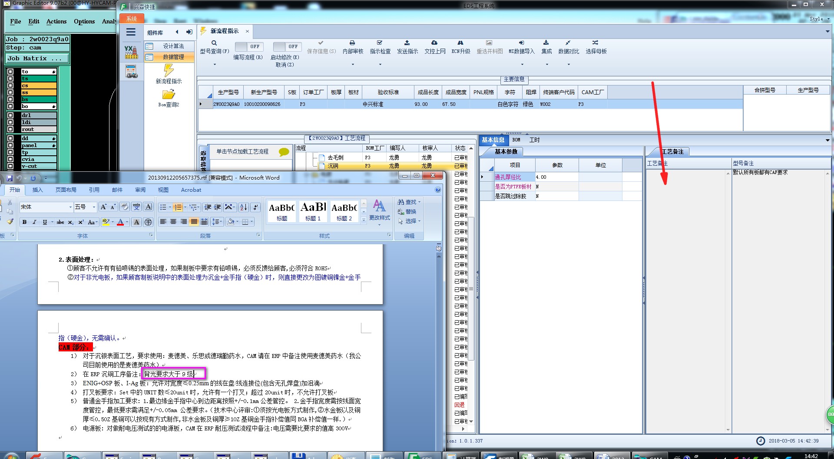
Task: Toggle the checkbox for layer 'panel'
Action: coord(10,145)
